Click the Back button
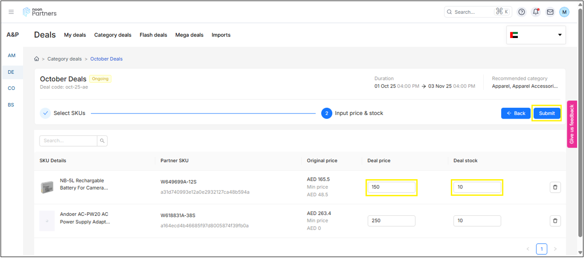 point(515,113)
